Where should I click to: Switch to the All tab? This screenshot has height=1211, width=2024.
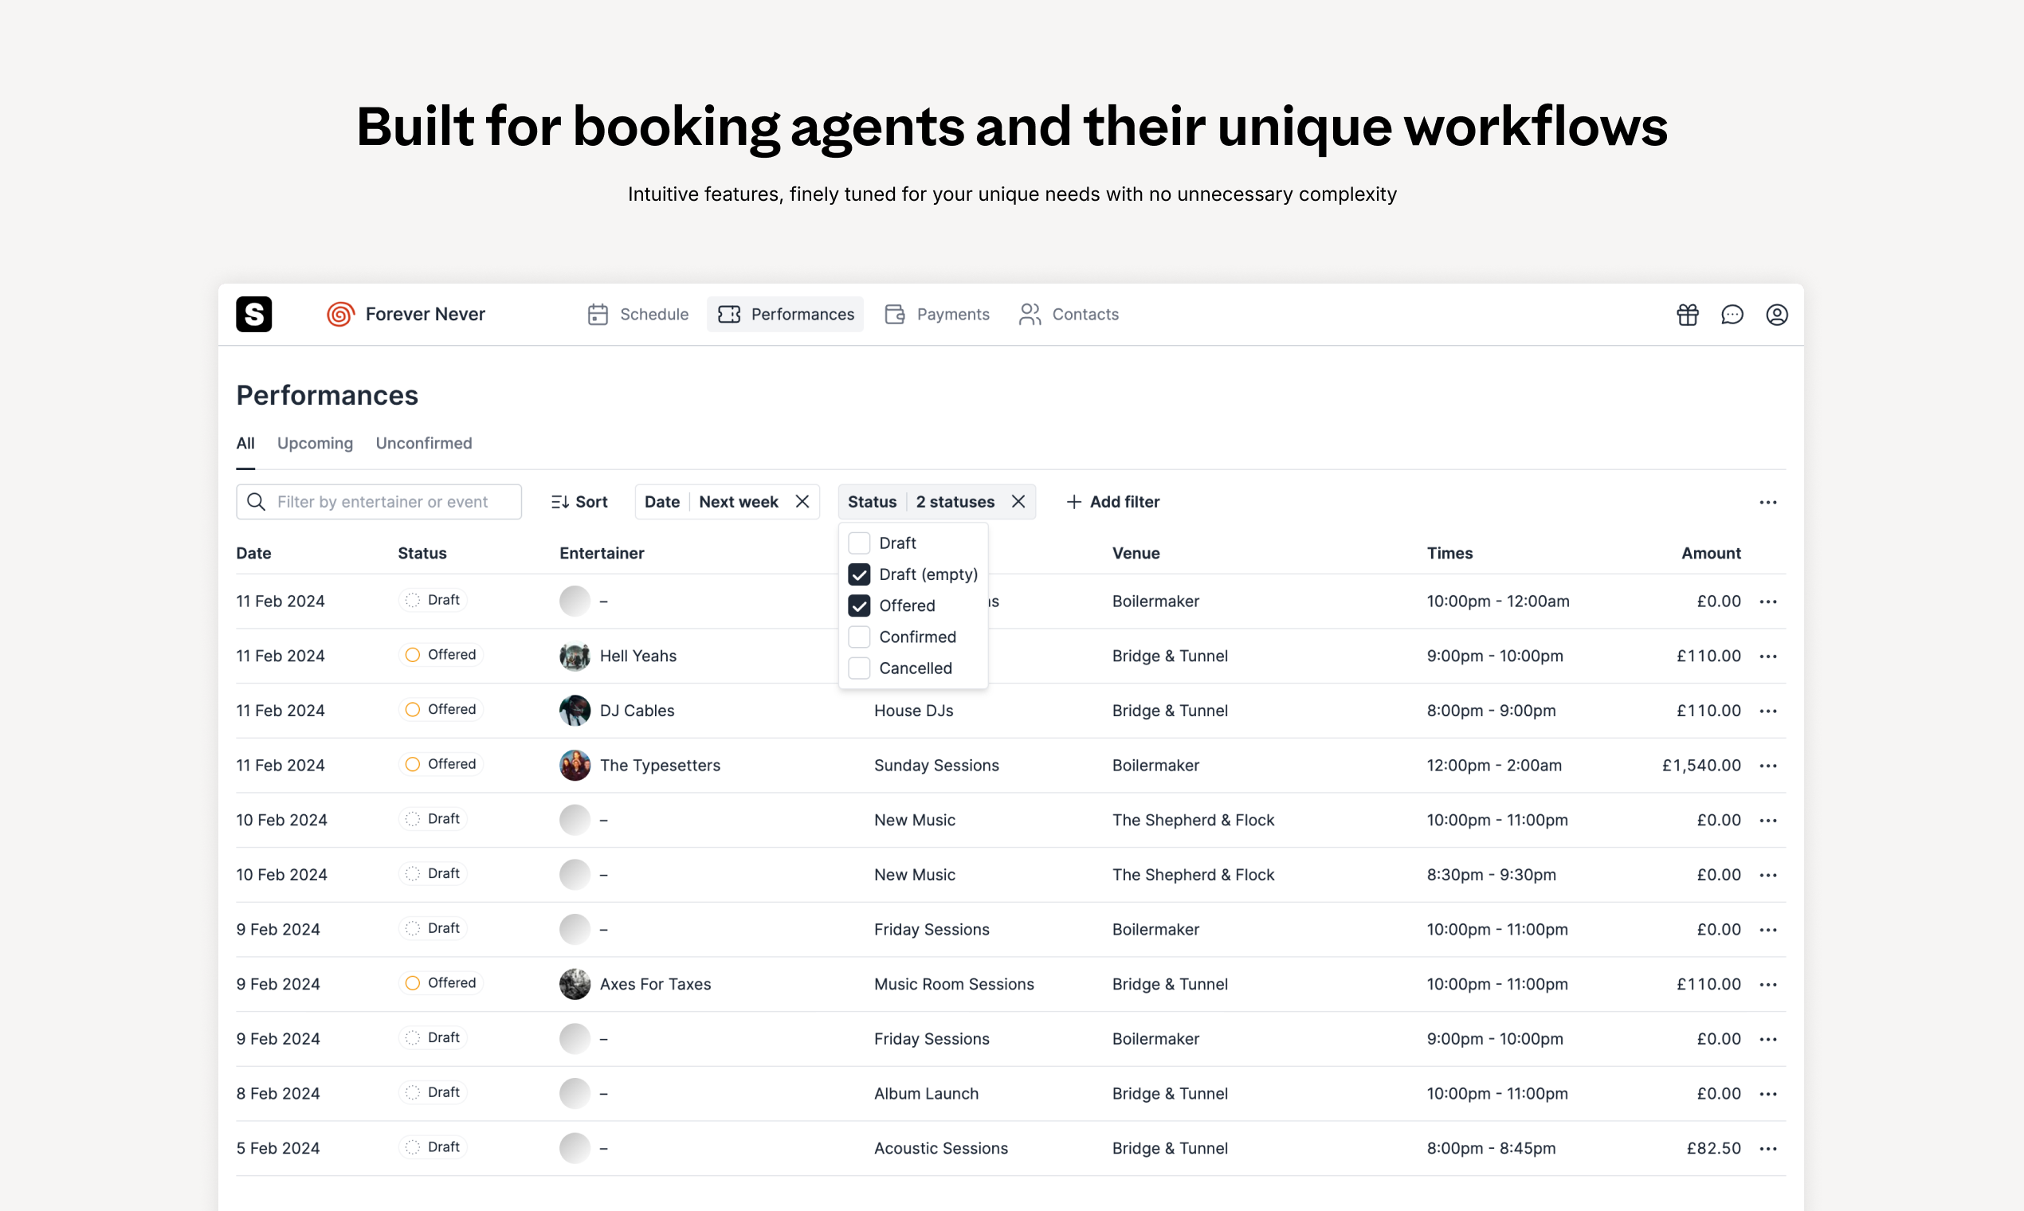click(245, 443)
